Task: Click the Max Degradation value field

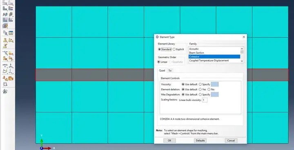Action: (215, 94)
